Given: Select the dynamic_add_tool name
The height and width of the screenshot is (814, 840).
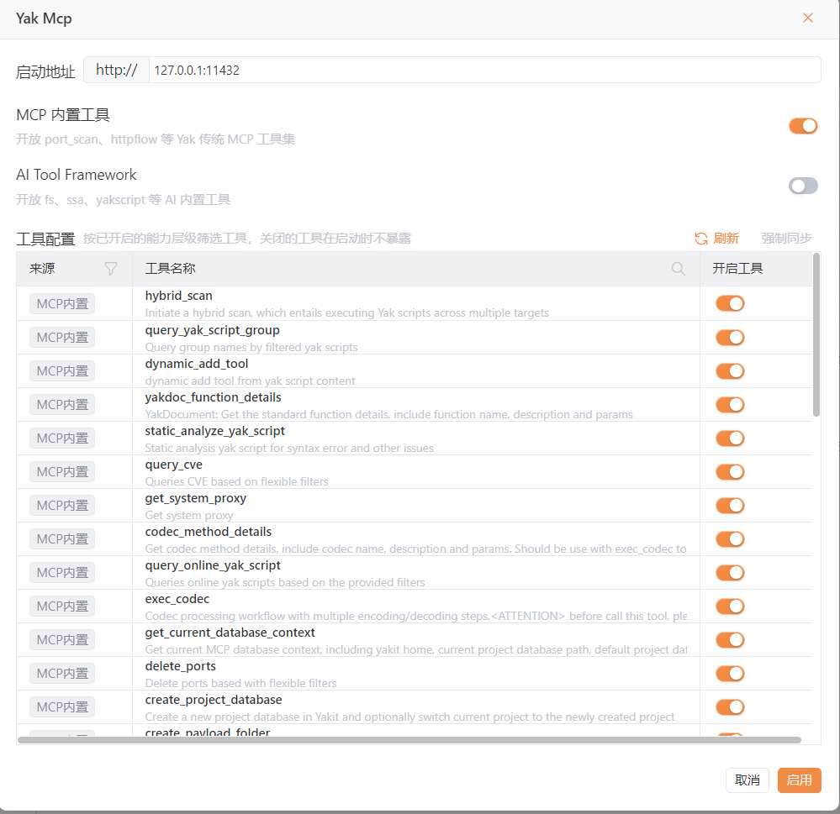Looking at the screenshot, I should (x=197, y=364).
